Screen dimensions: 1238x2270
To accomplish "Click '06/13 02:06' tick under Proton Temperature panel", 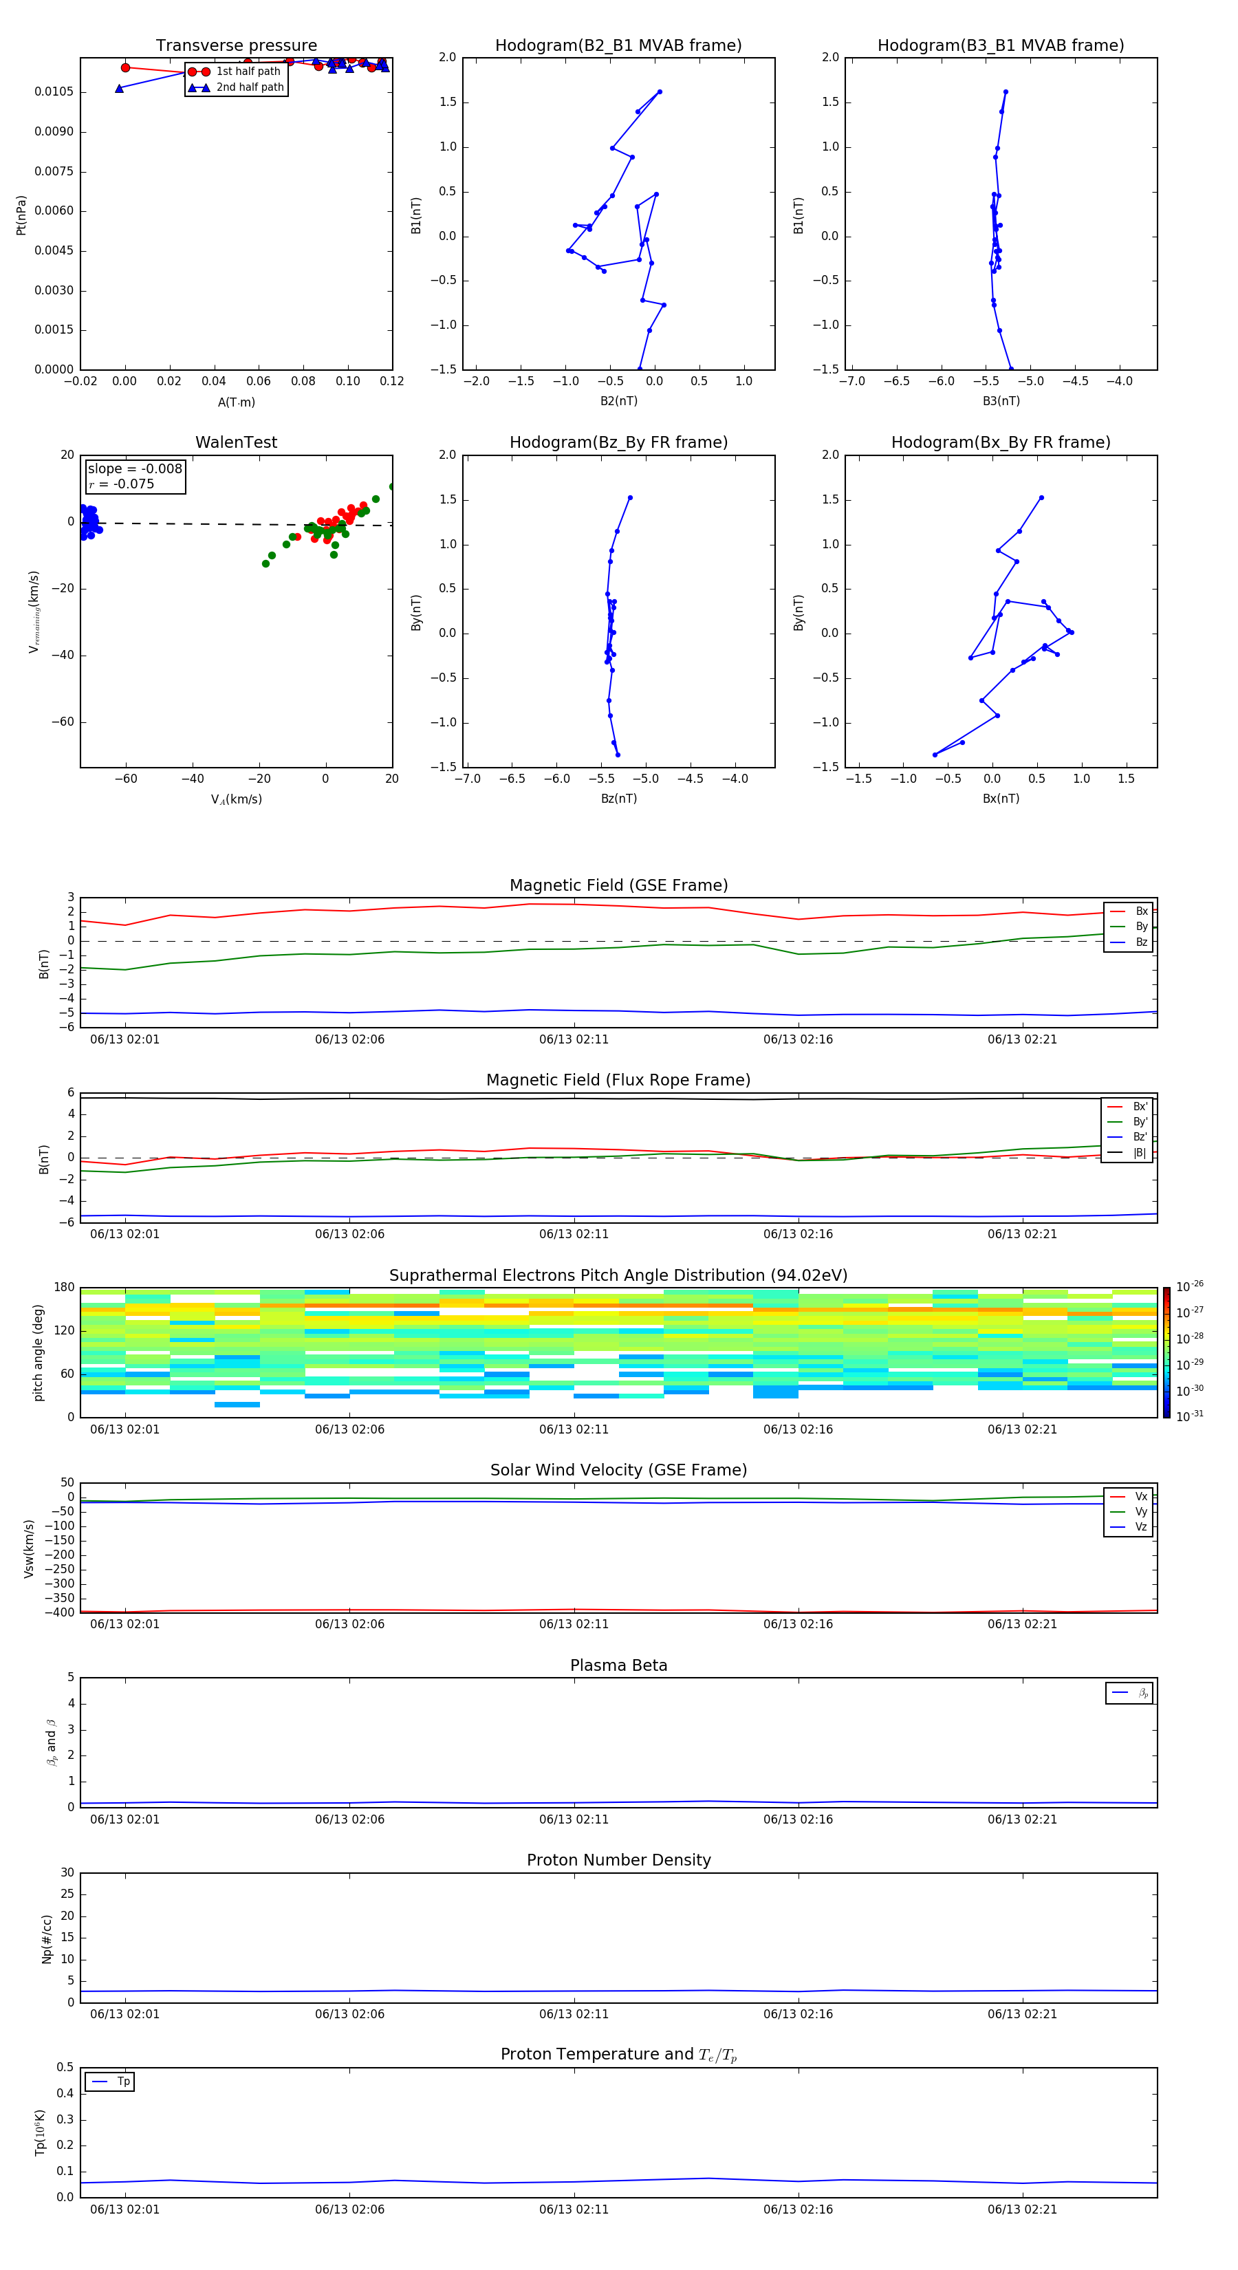I will (x=350, y=2209).
